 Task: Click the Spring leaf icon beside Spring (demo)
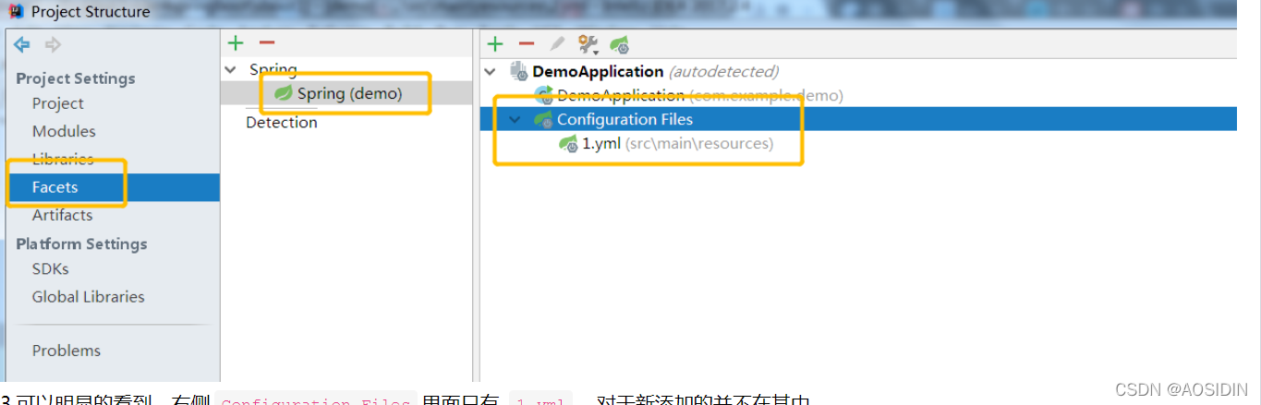285,93
